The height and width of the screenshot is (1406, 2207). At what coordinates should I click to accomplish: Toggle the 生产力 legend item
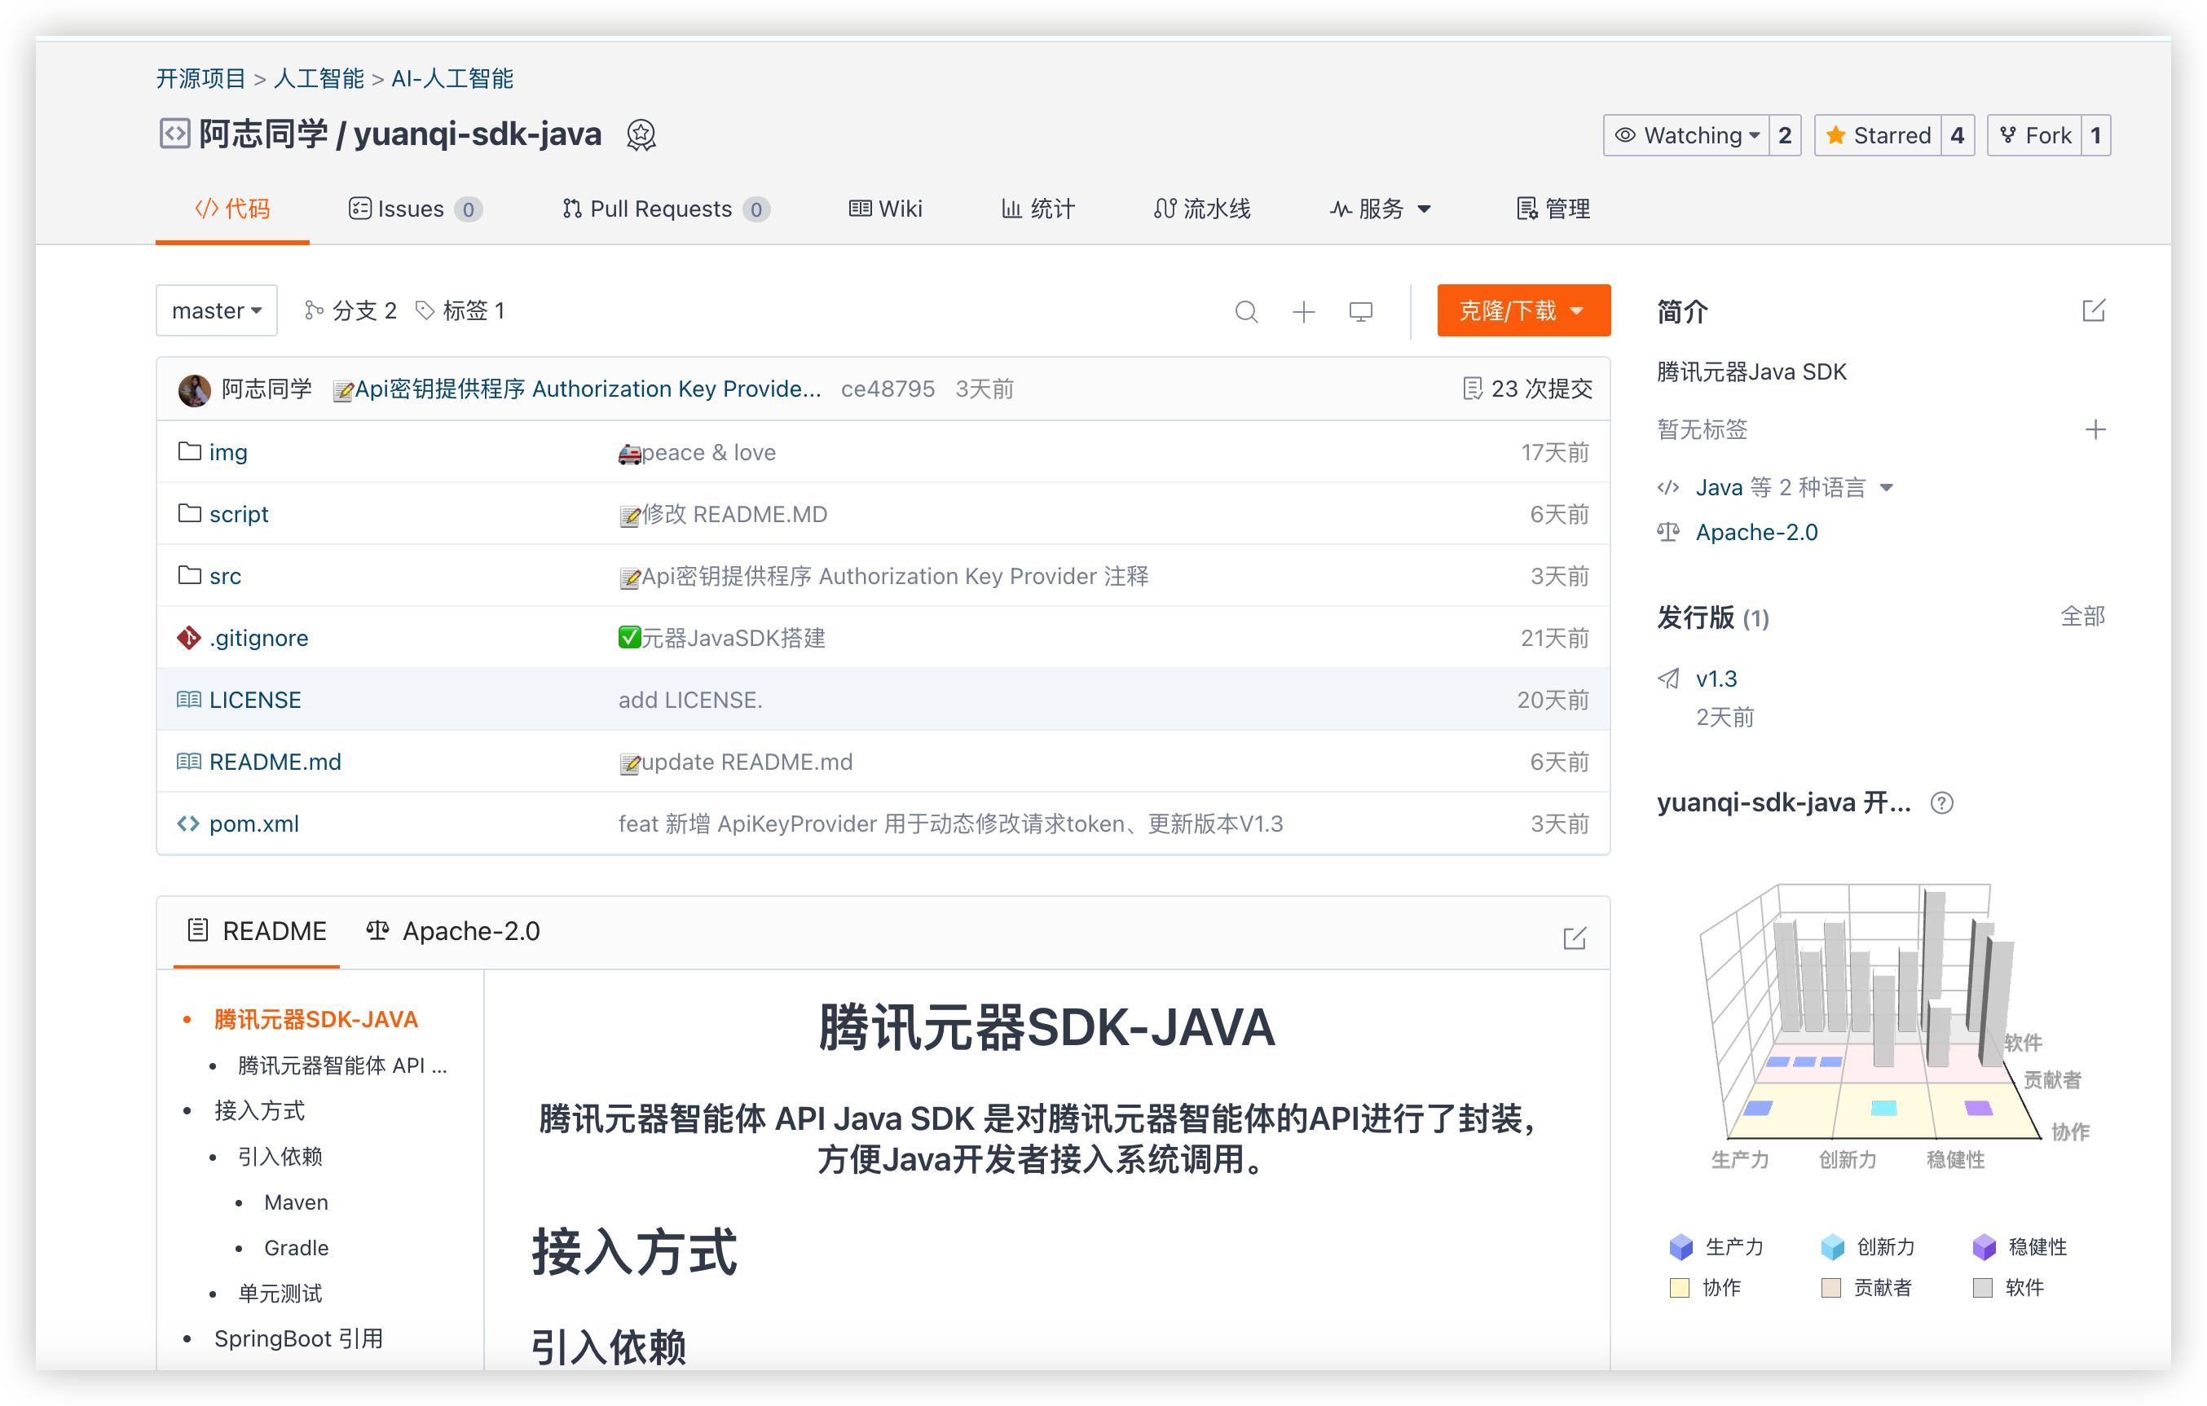click(1716, 1246)
